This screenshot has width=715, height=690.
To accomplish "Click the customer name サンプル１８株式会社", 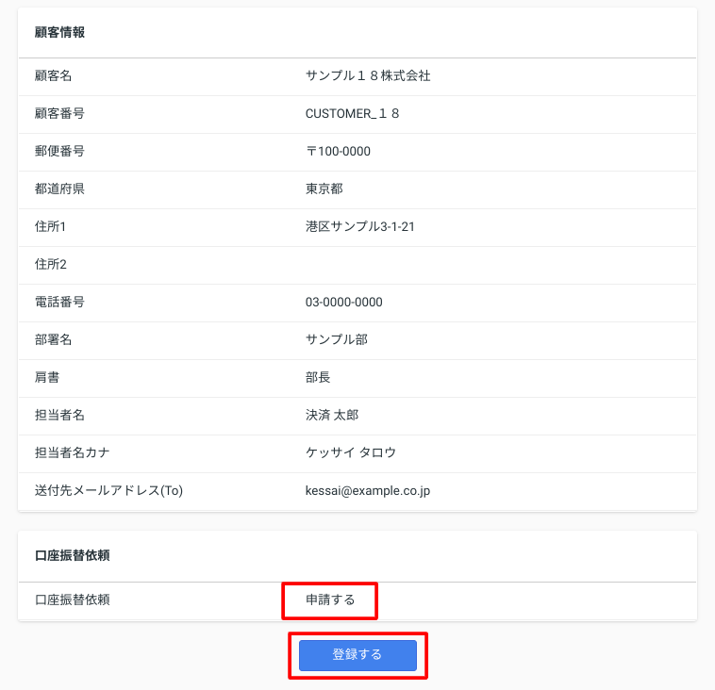I will click(x=368, y=75).
